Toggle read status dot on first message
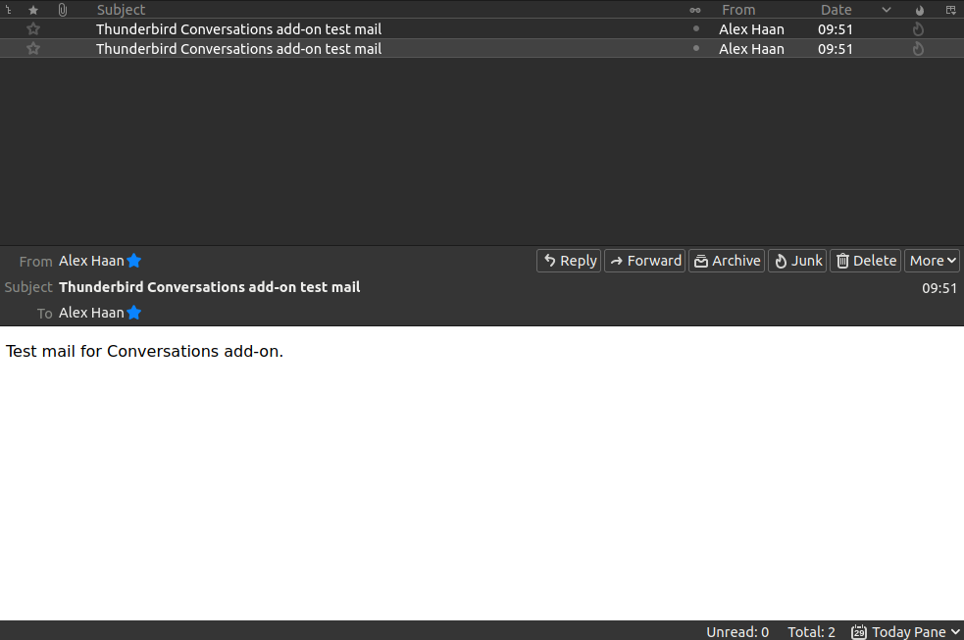Viewport: 964px width, 640px height. click(x=695, y=28)
